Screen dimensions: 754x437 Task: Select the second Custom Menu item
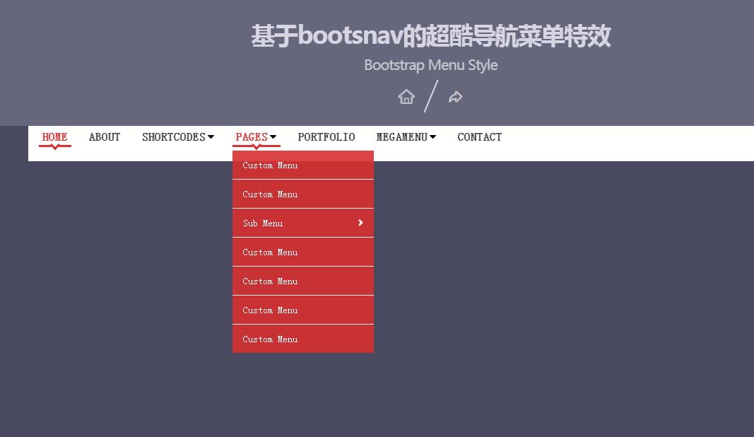[x=303, y=194]
